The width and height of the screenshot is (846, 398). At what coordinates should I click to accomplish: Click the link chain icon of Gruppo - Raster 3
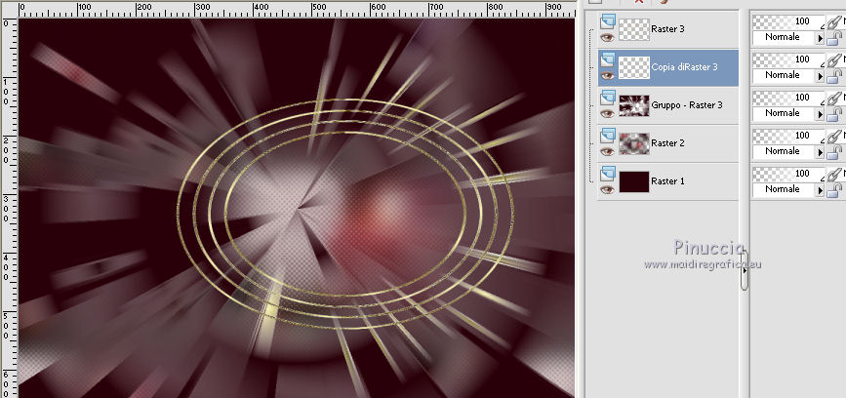pos(834,98)
